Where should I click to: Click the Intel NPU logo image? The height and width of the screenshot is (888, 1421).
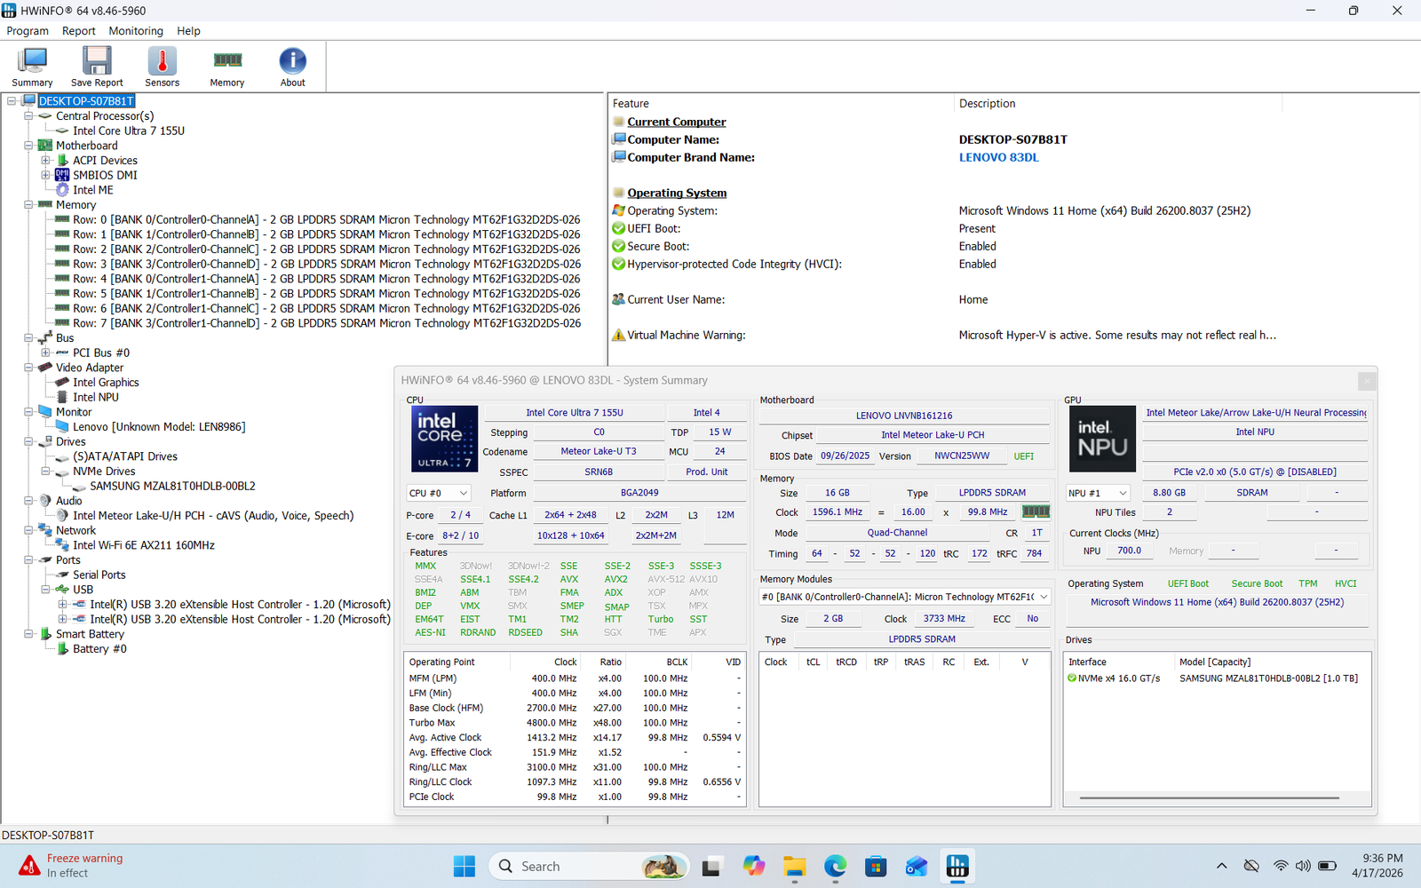(x=1102, y=439)
